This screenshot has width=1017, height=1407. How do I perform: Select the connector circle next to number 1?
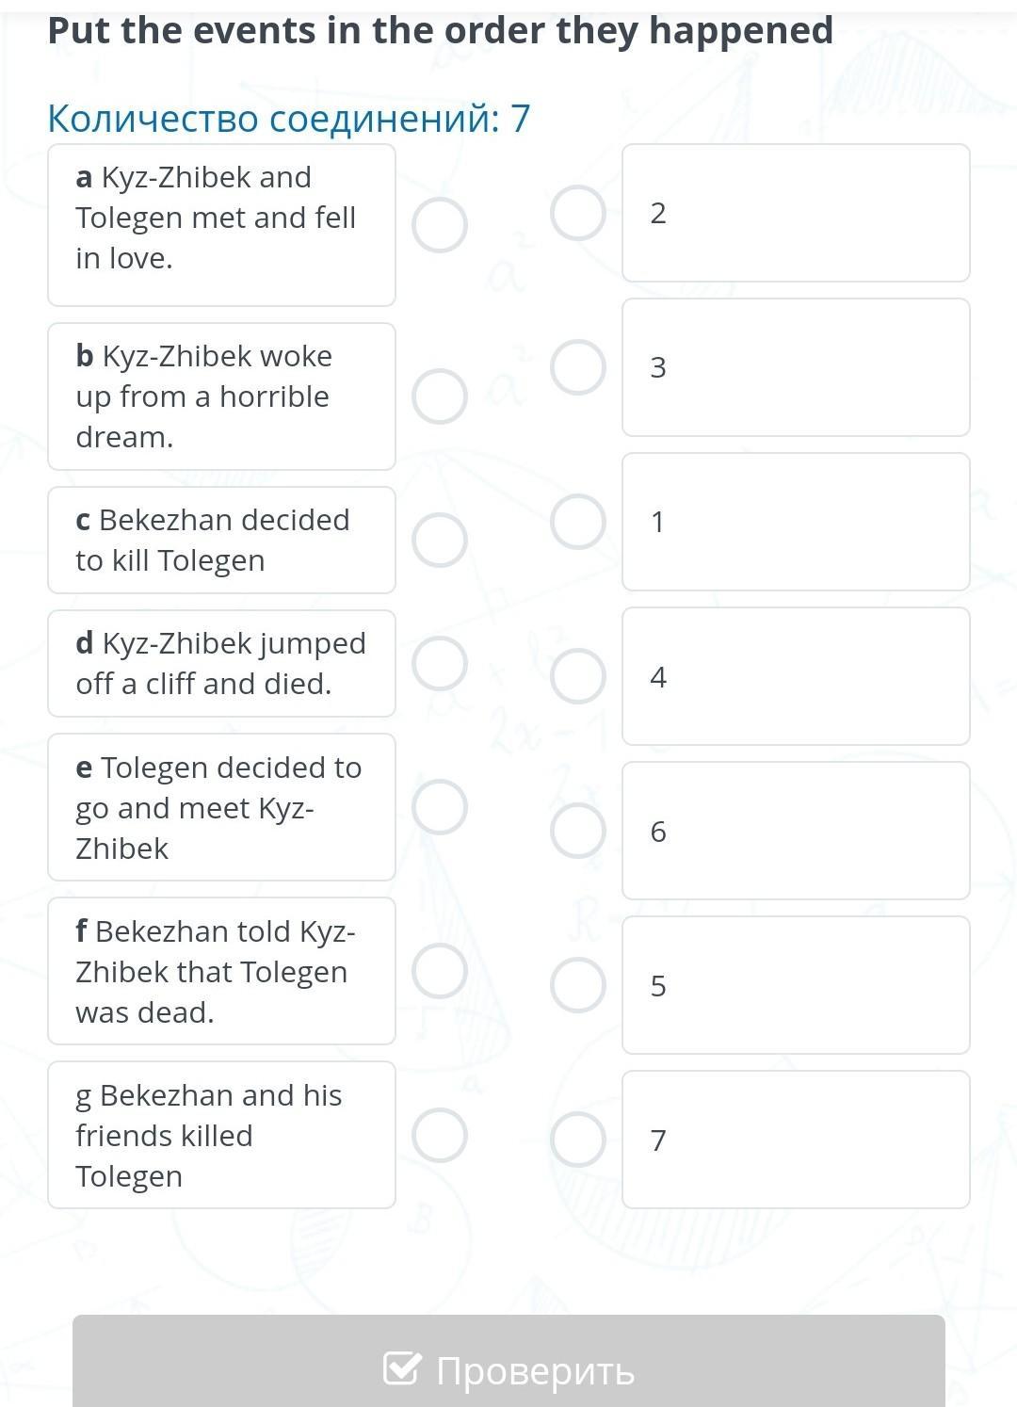(578, 522)
